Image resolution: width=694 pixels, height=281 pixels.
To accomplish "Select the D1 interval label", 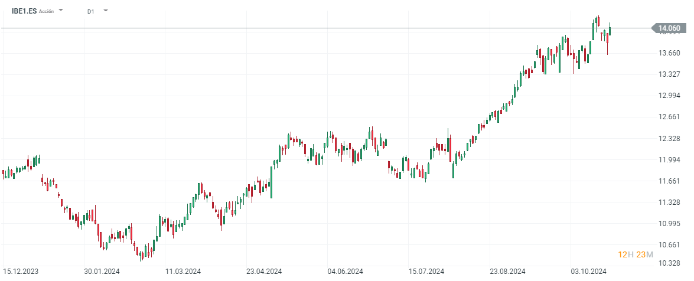I will click(x=90, y=11).
